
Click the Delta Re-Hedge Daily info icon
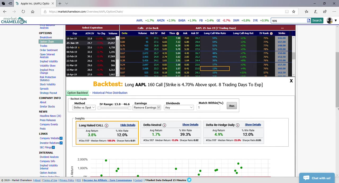237,125
